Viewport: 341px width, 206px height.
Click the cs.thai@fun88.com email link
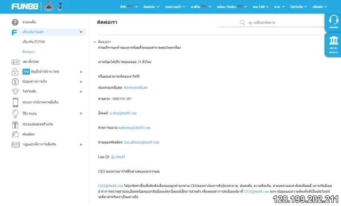pos(123,113)
